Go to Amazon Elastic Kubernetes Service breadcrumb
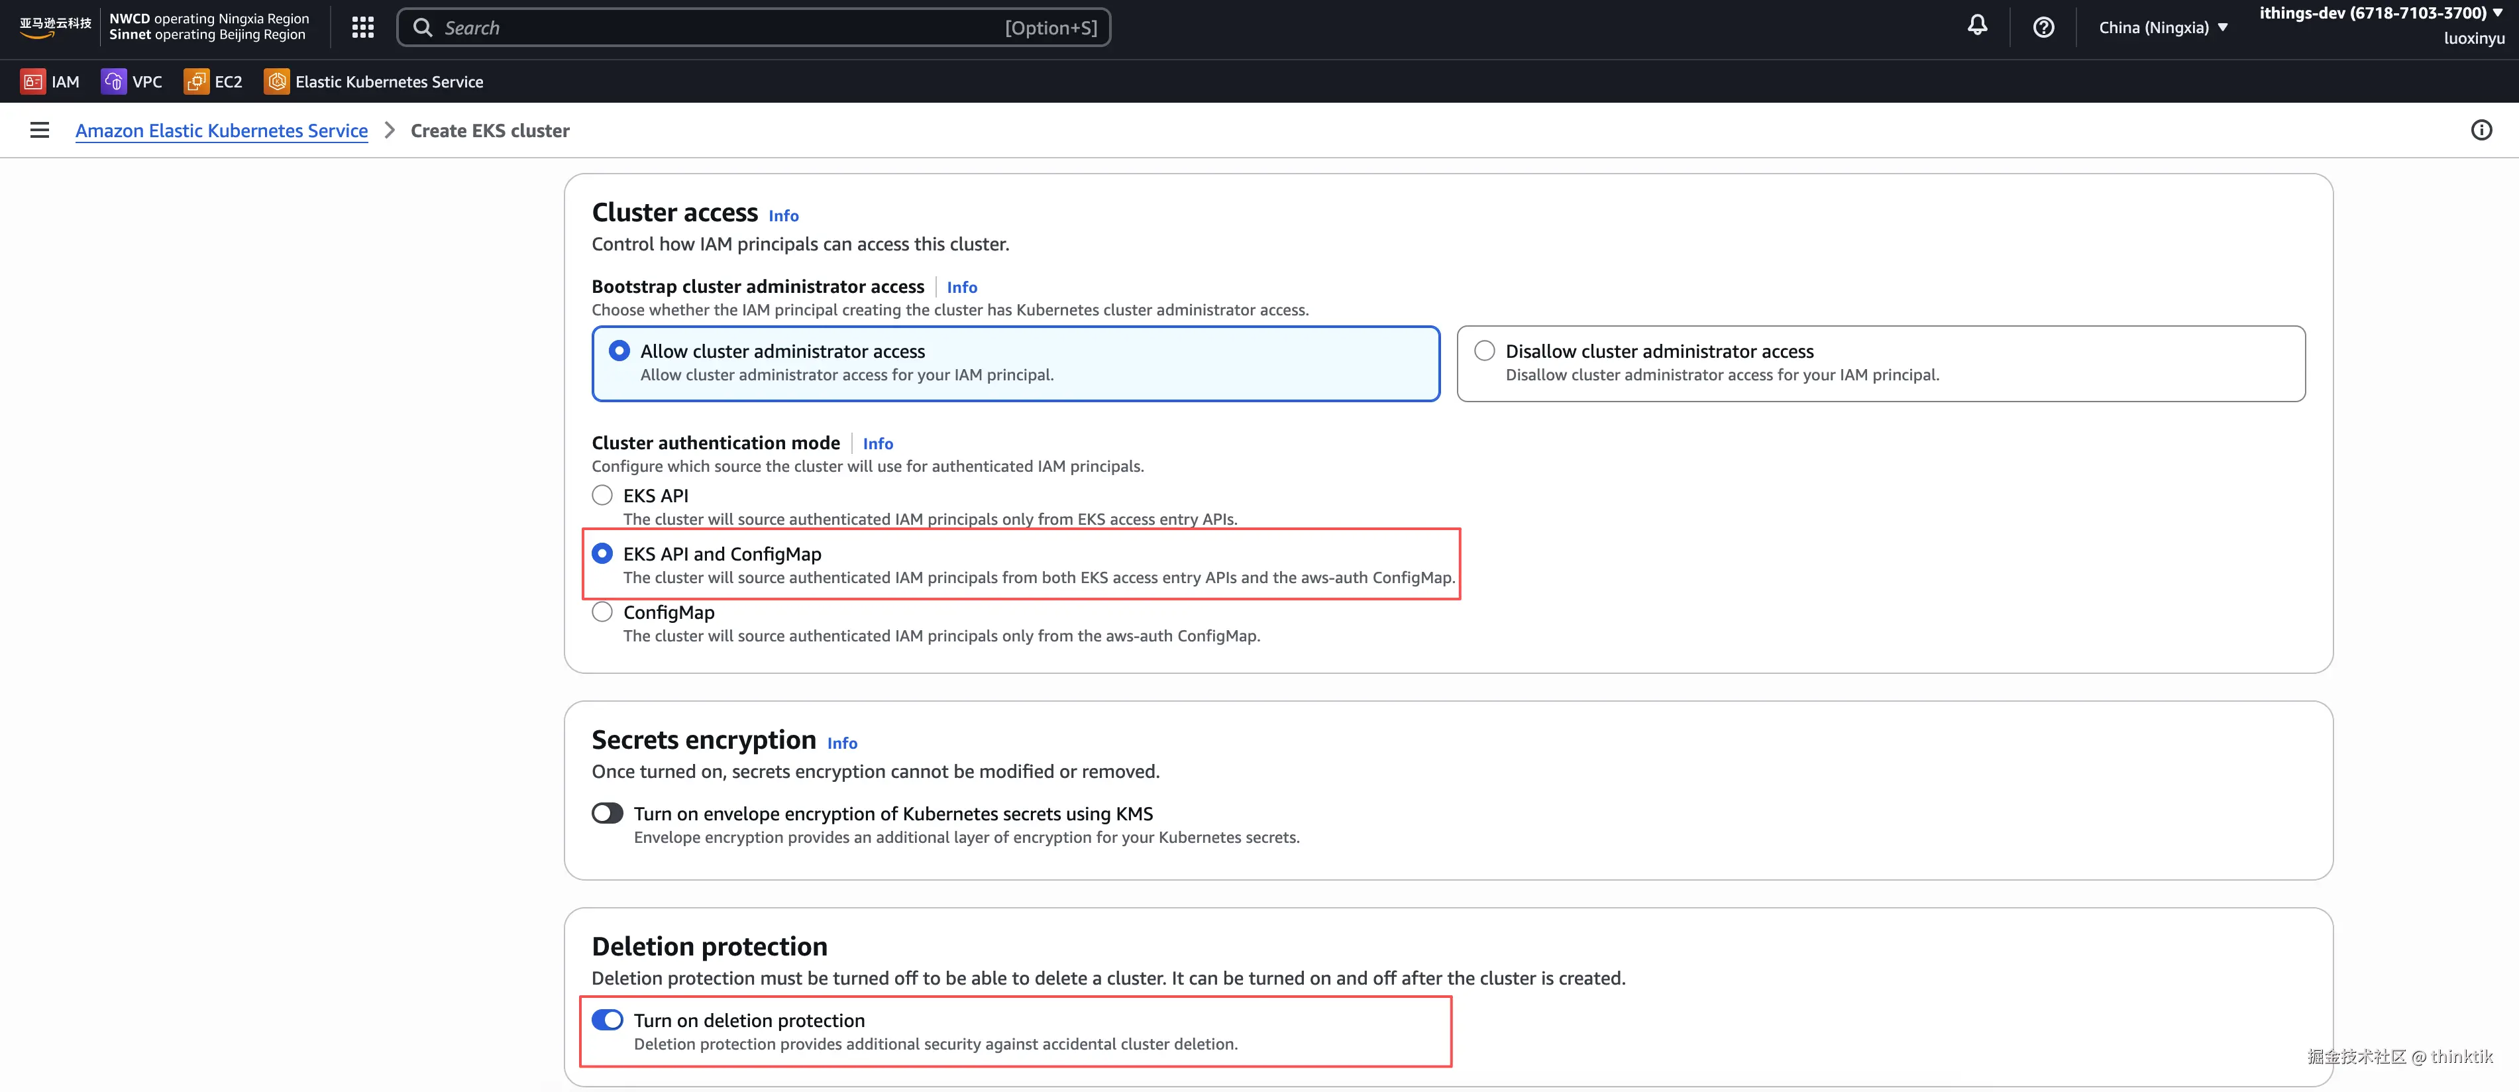This screenshot has height=1092, width=2519. (x=222, y=131)
